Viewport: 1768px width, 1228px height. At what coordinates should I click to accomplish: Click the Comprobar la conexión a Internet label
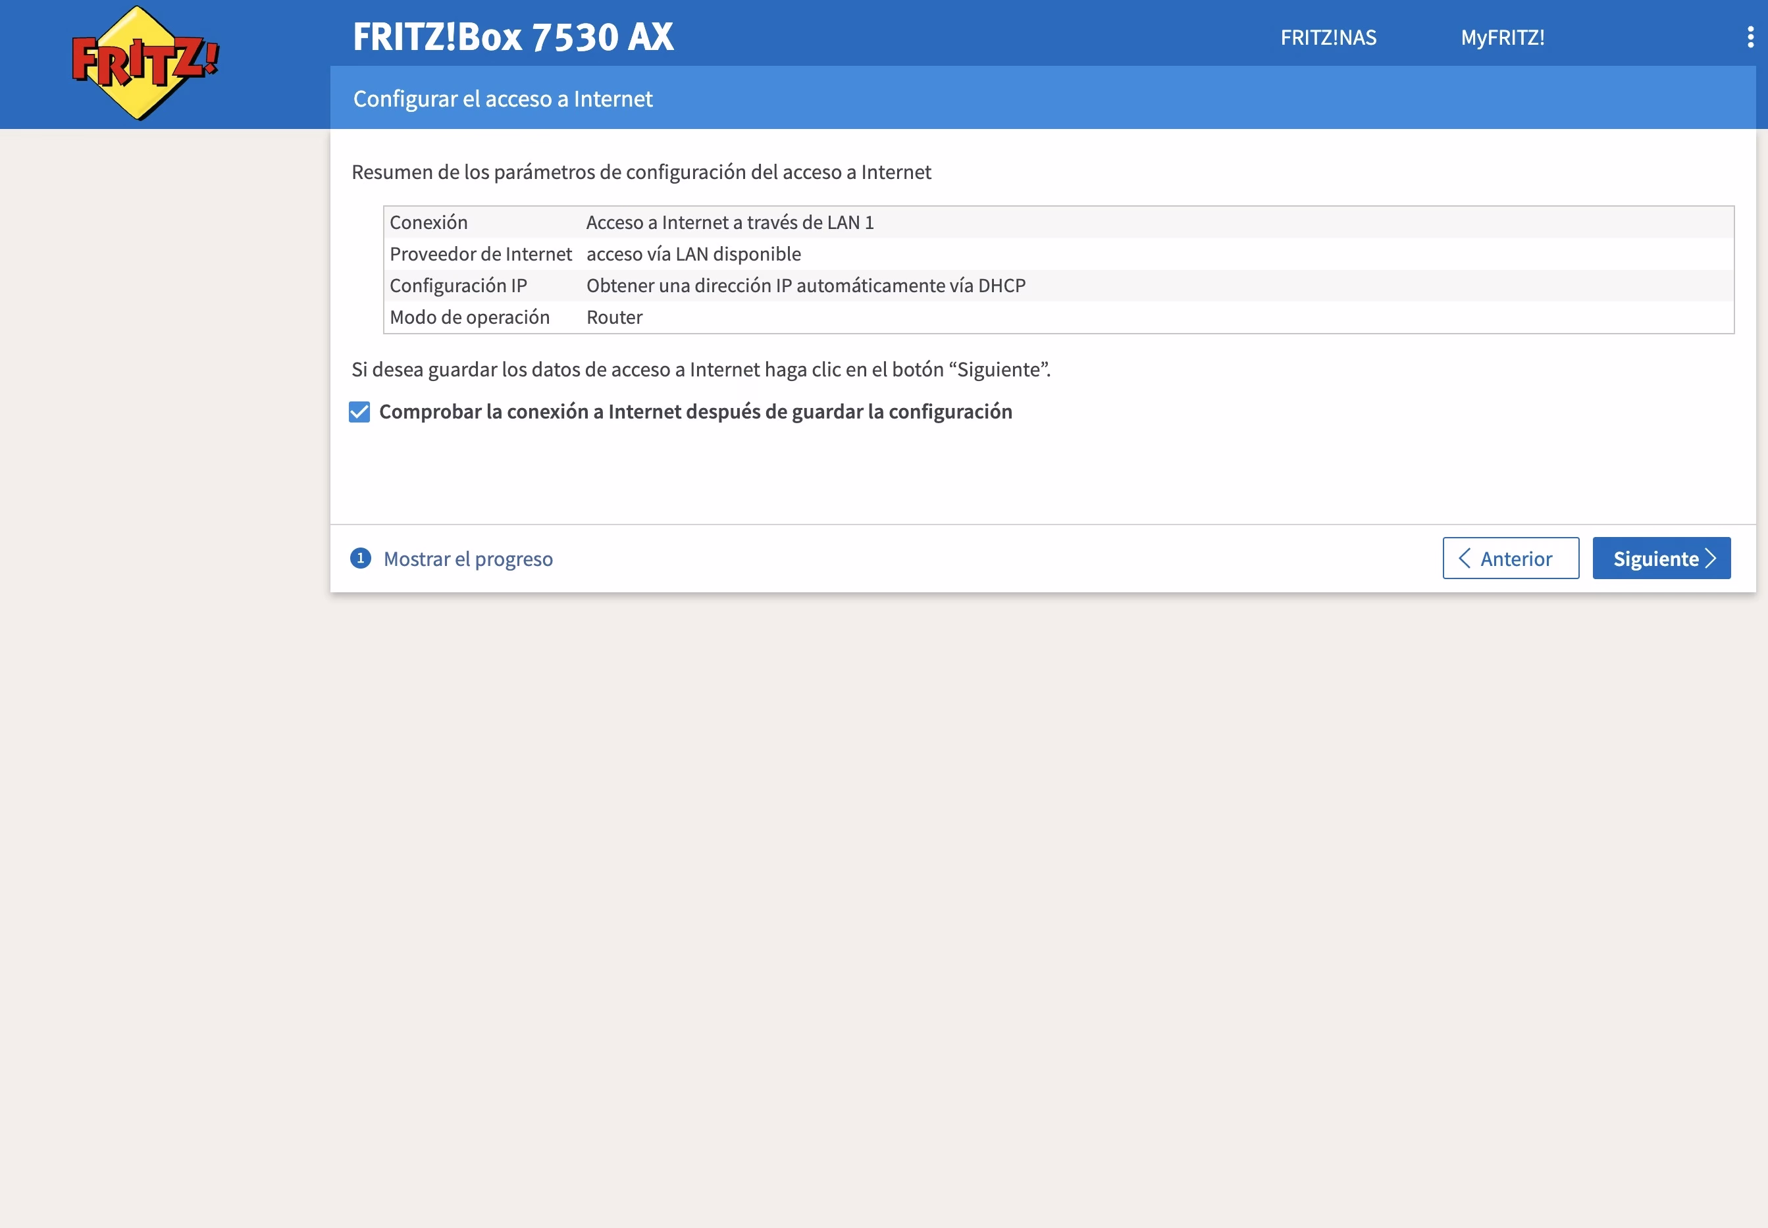coord(696,412)
